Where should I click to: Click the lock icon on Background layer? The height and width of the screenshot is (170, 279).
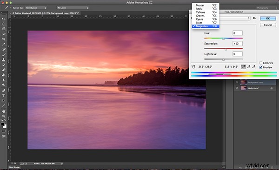tap(272, 88)
